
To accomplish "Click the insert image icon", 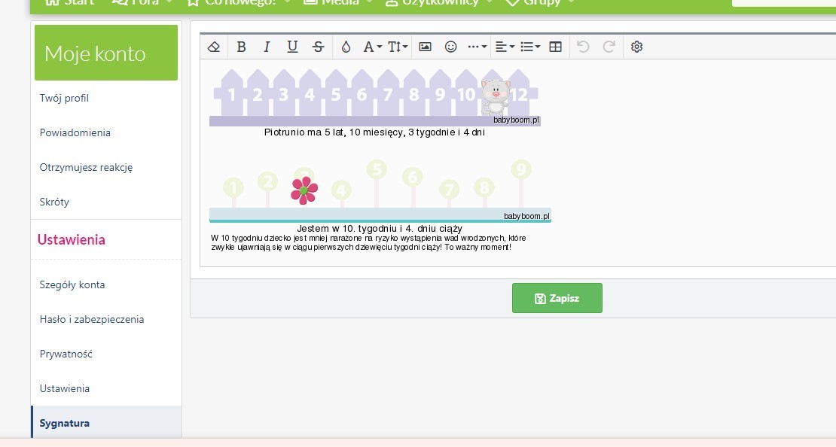I will [425, 47].
